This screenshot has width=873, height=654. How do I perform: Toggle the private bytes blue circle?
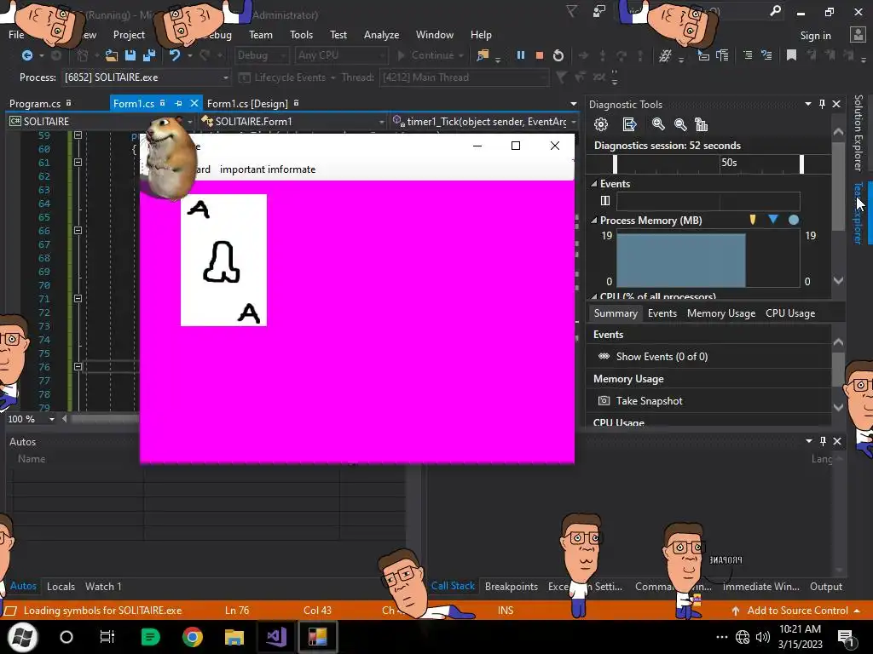pyautogui.click(x=794, y=220)
